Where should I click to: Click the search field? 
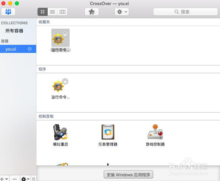pos(186,12)
